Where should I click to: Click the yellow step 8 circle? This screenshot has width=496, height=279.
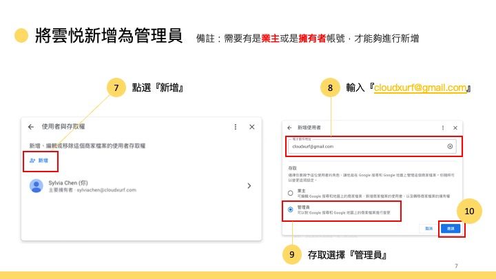[x=331, y=87]
